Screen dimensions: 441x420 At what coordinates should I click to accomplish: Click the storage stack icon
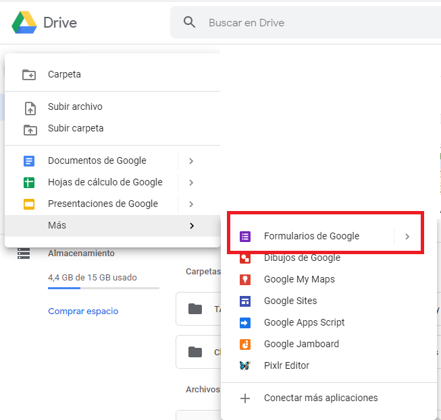[x=24, y=253]
